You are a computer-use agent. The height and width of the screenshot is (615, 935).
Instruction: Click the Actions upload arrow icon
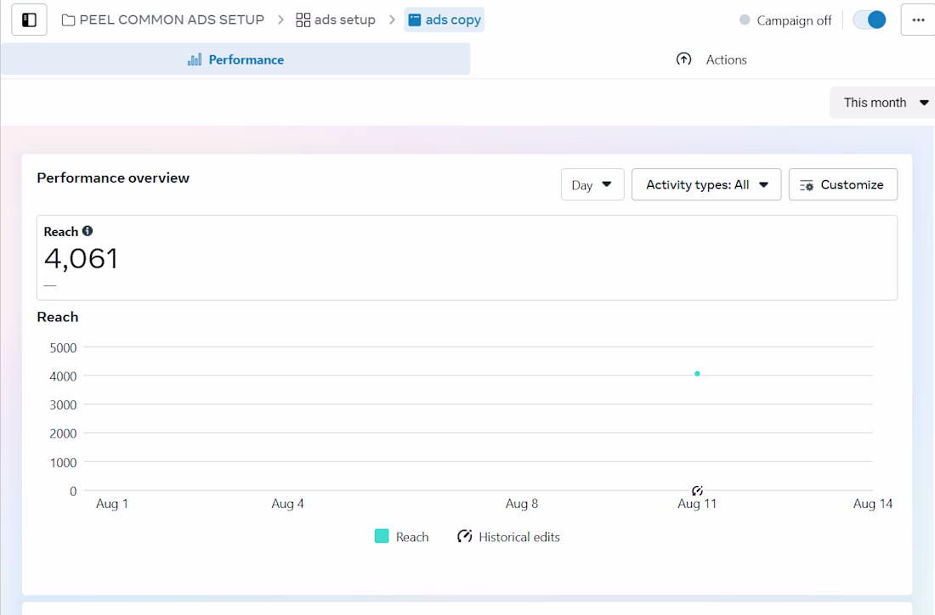tap(684, 59)
